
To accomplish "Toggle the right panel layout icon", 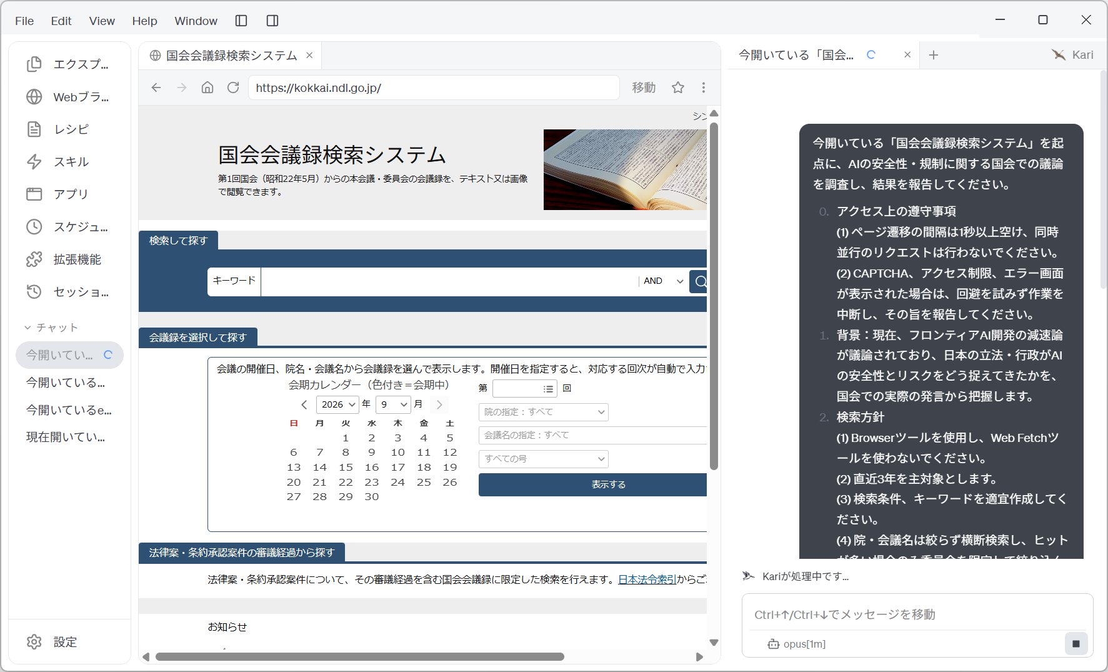I will (x=272, y=21).
